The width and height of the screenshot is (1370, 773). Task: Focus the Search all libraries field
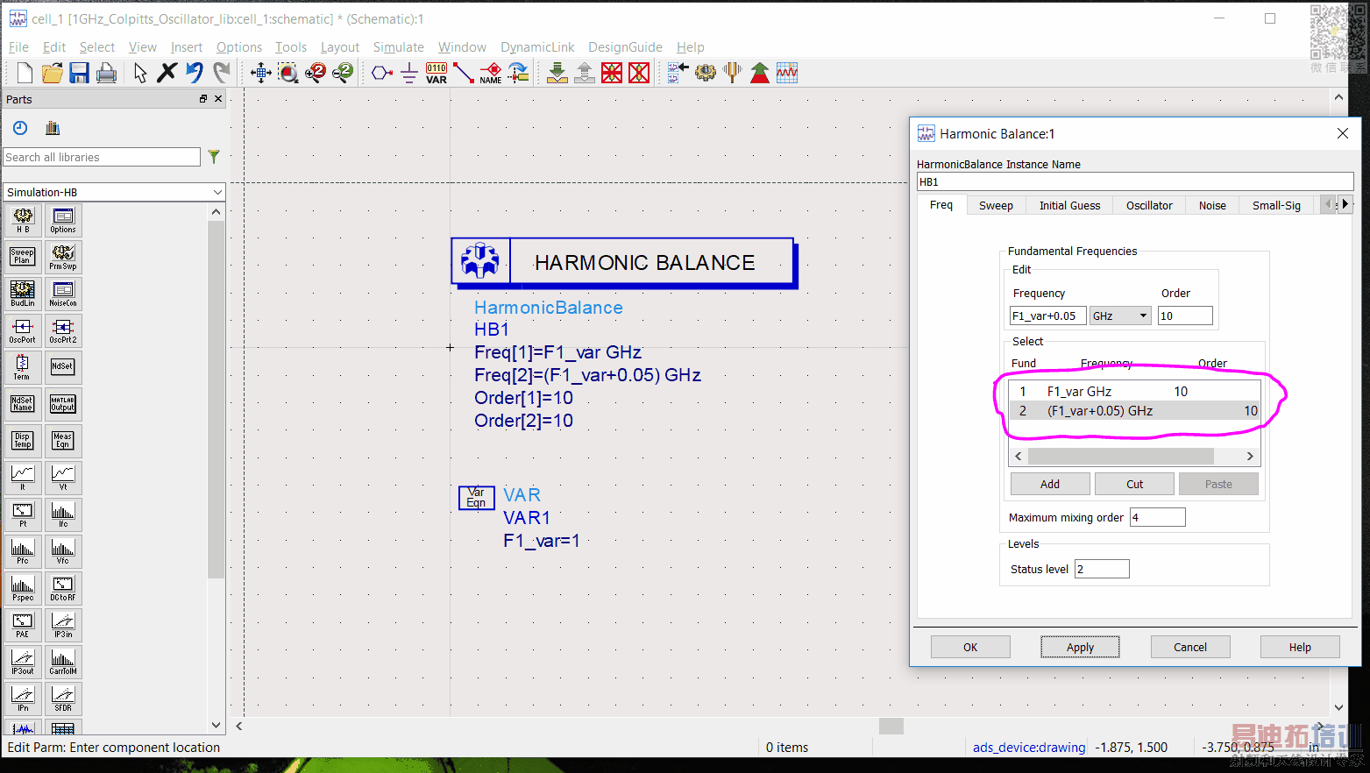tap(102, 157)
